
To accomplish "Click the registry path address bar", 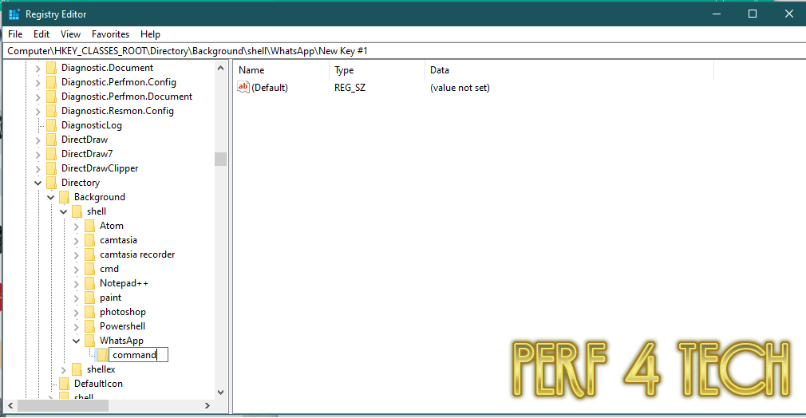I will (x=403, y=51).
